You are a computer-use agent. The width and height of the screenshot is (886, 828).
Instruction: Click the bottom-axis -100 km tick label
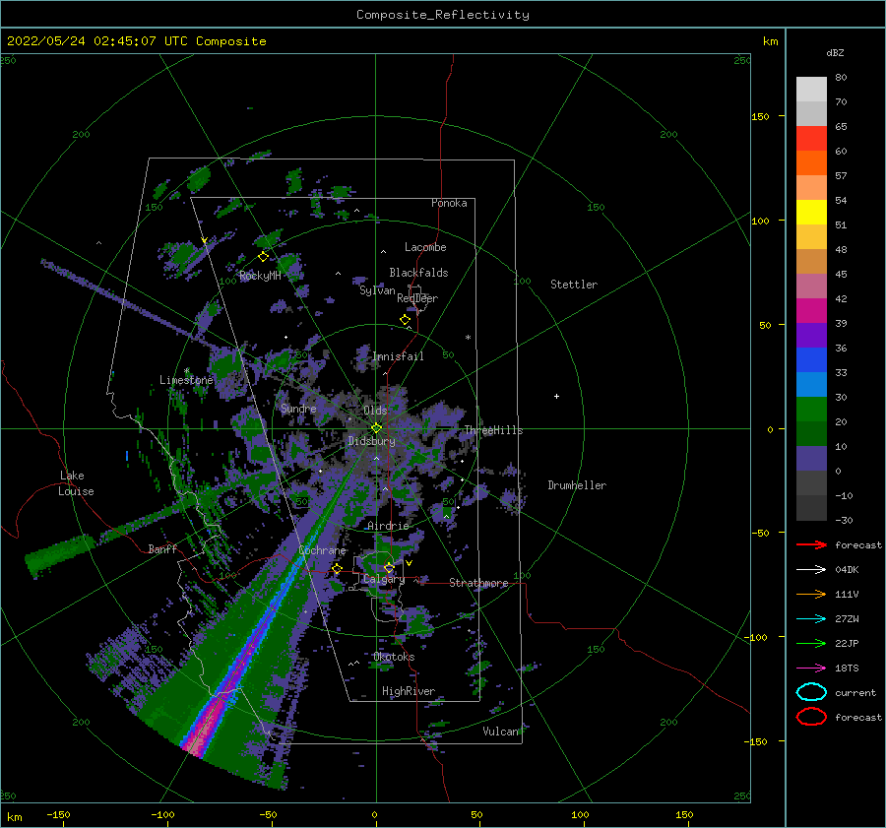(162, 814)
